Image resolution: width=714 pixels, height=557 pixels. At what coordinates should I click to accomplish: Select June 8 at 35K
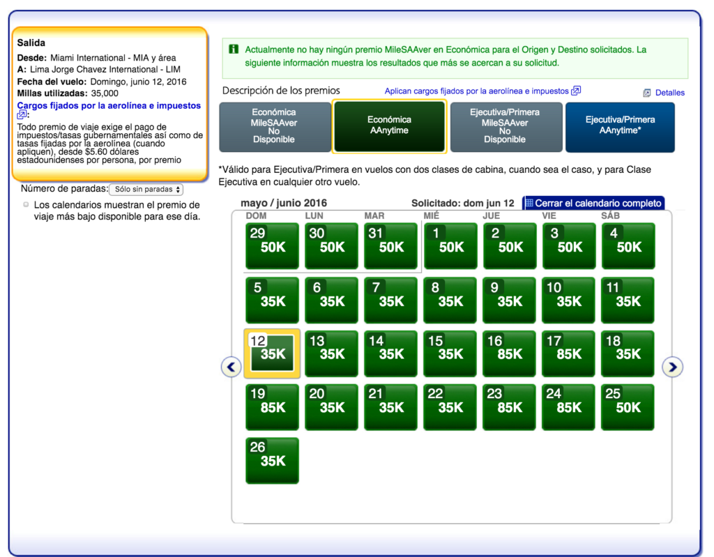(x=450, y=300)
